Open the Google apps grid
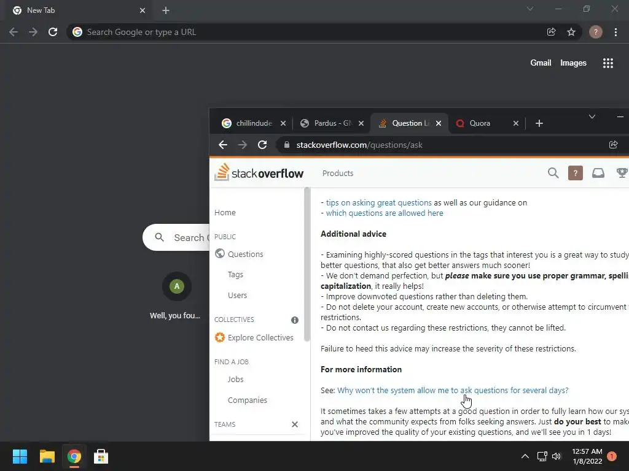 coord(608,63)
